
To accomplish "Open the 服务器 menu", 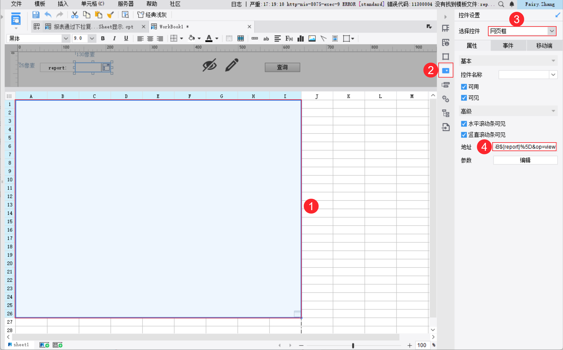I will point(126,4).
